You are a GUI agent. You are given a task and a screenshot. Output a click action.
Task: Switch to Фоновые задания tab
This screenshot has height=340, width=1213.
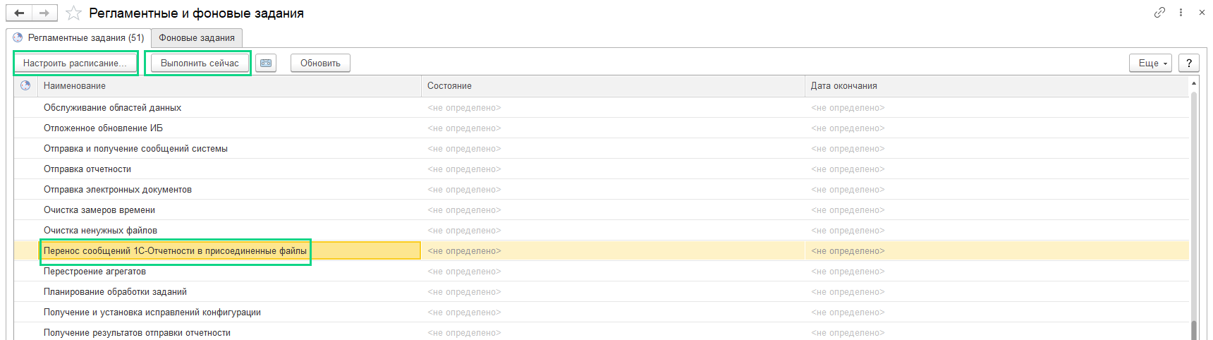point(197,37)
